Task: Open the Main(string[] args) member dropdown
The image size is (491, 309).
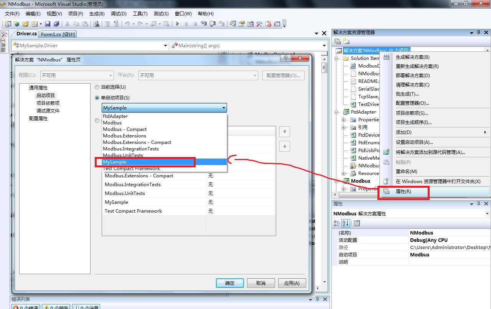Action: pyautogui.click(x=249, y=45)
